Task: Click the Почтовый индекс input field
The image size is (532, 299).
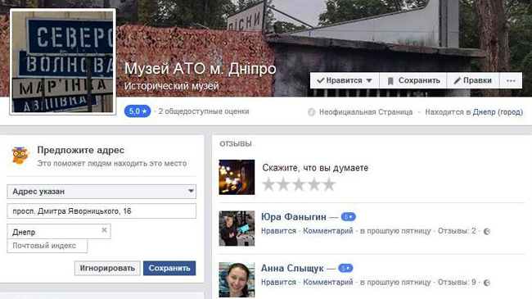Action: (47, 246)
